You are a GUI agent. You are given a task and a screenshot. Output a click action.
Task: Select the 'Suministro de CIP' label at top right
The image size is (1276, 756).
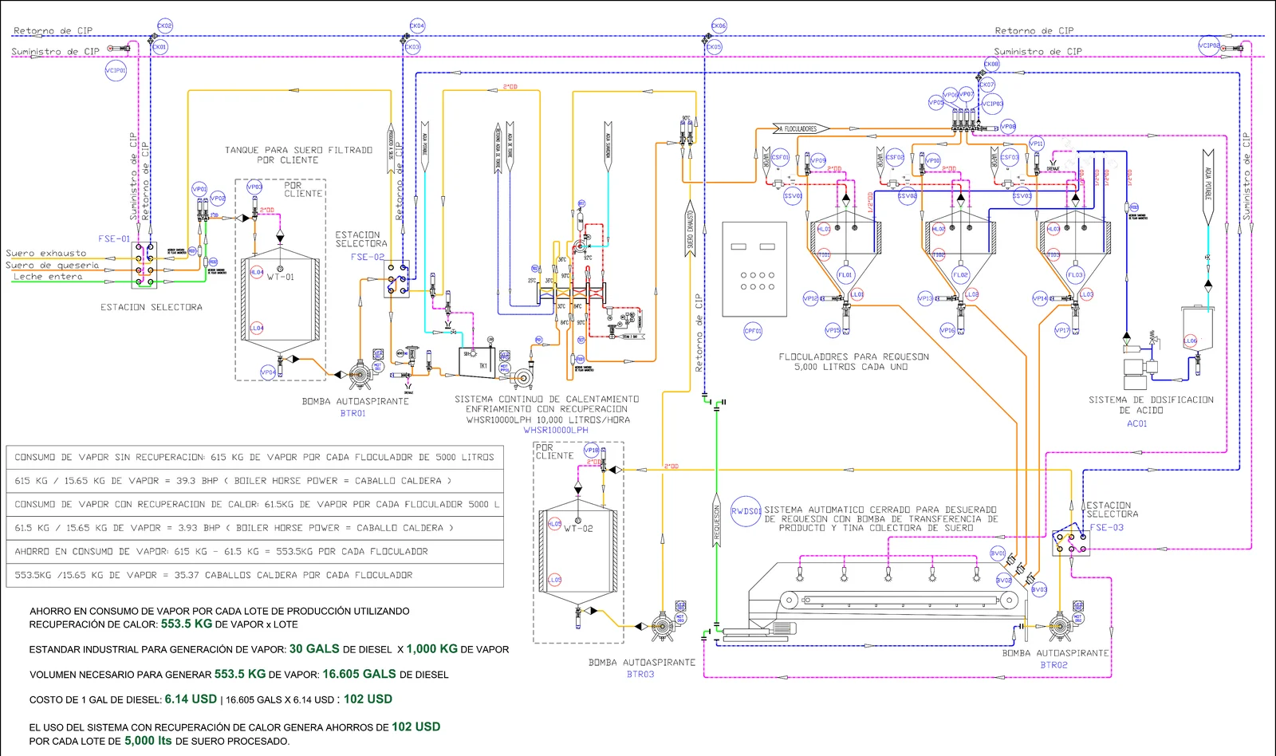coord(1038,51)
